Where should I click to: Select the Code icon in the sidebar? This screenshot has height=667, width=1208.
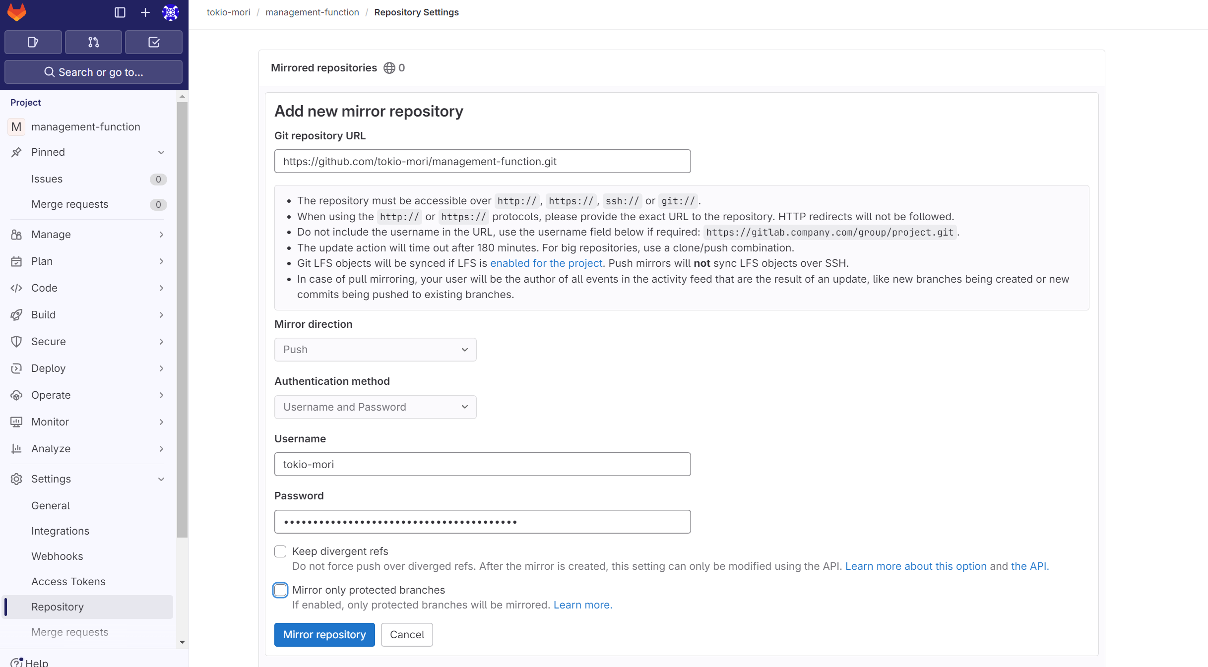pos(17,288)
